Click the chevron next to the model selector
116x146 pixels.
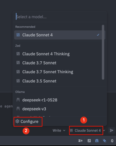coord(104,130)
